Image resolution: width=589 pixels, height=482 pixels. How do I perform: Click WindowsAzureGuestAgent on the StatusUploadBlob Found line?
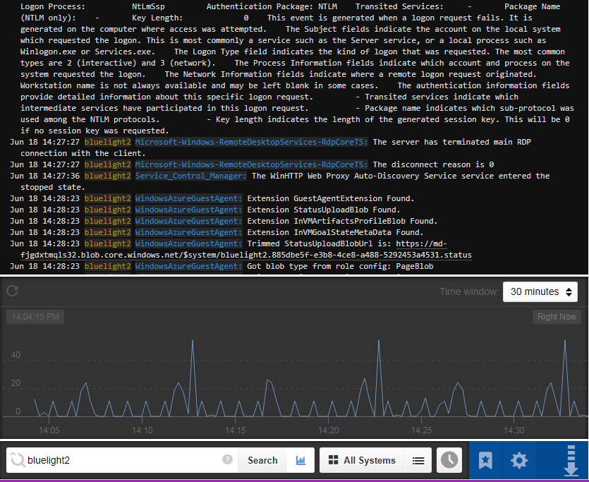click(x=188, y=210)
